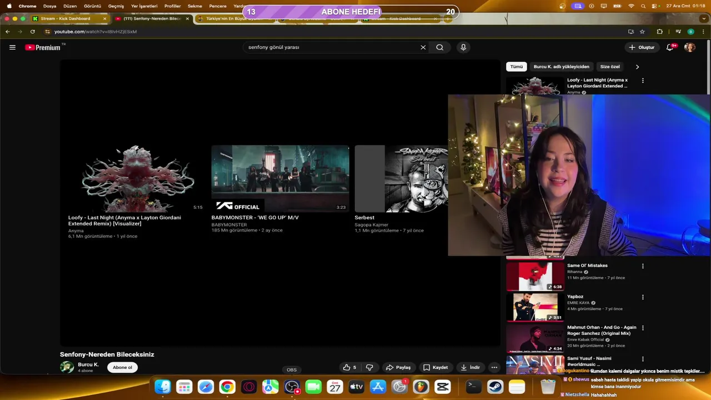The height and width of the screenshot is (400, 711).
Task: Open Chrome three-dot menu
Action: click(703, 32)
